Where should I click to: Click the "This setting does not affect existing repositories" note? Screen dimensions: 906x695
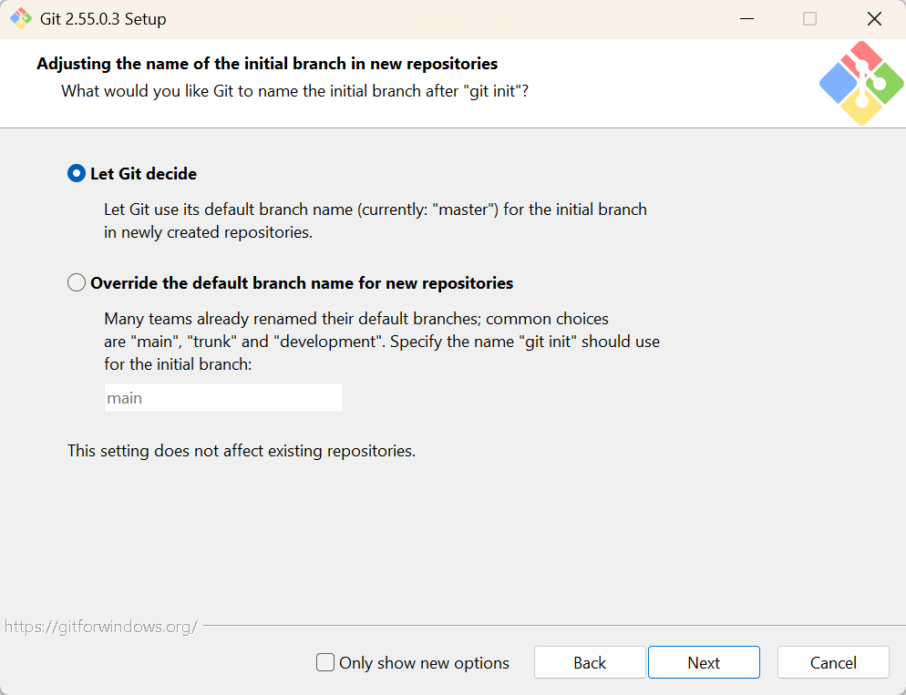(x=242, y=451)
